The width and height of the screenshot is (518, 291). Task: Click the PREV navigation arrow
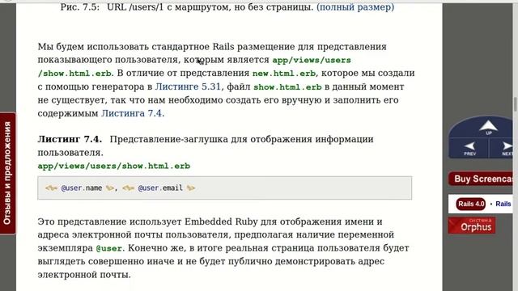pos(469,148)
